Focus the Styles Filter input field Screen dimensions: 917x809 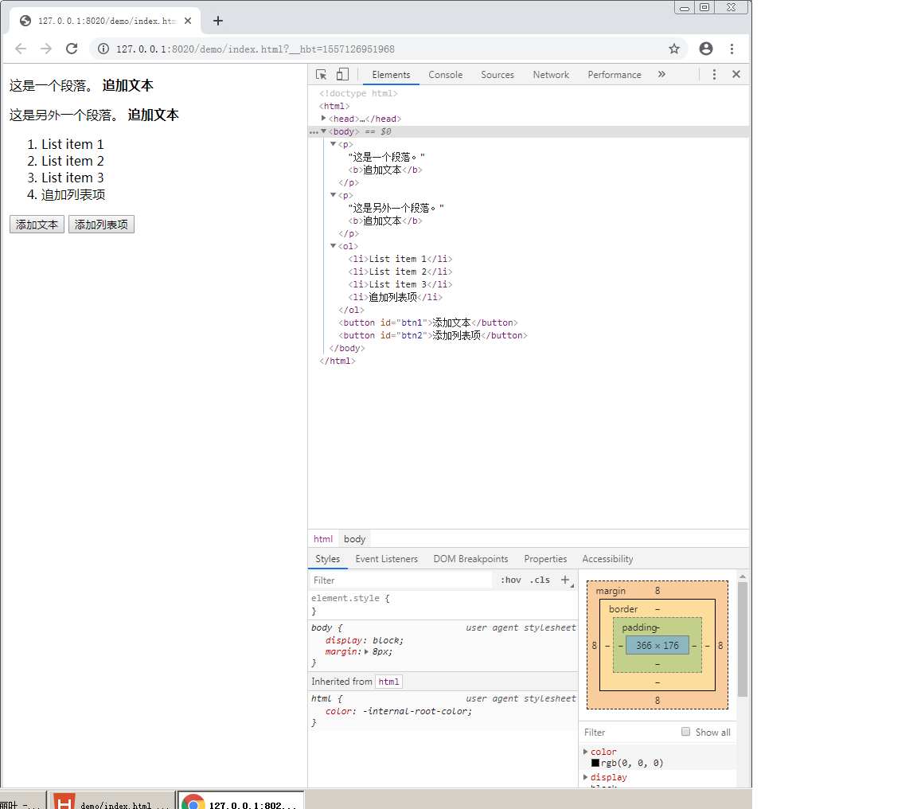400,580
